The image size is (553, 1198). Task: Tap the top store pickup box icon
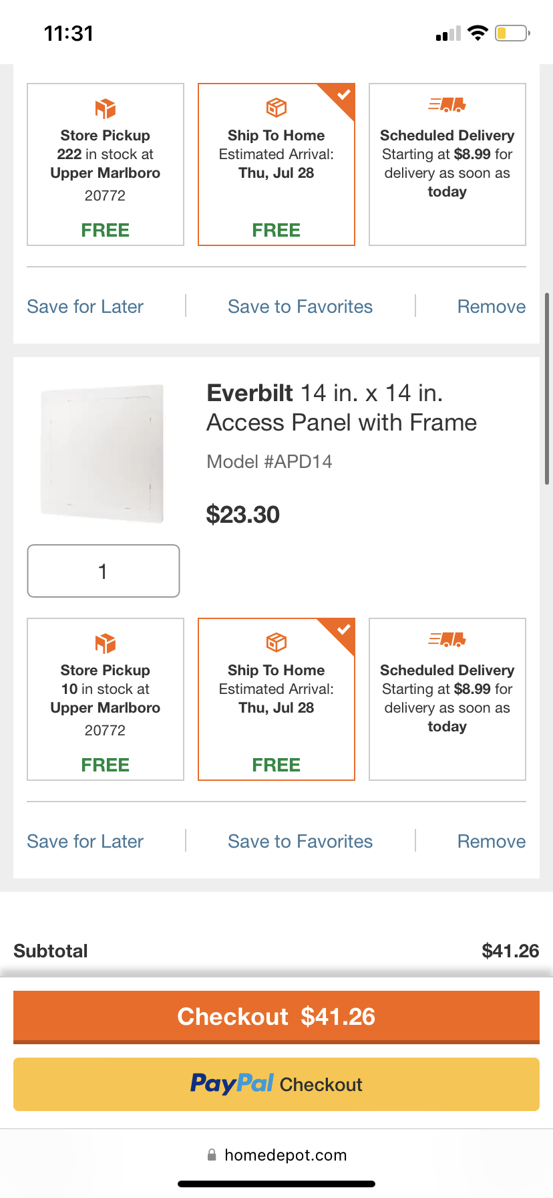tap(106, 108)
